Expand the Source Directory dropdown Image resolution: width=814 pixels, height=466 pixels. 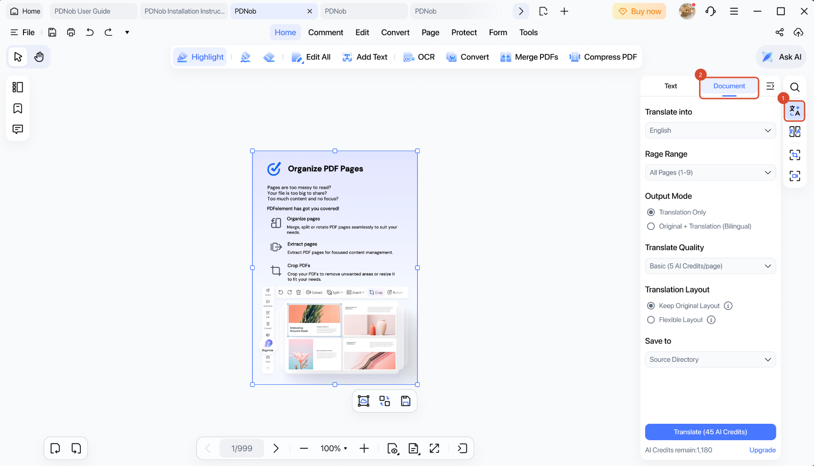pyautogui.click(x=710, y=359)
